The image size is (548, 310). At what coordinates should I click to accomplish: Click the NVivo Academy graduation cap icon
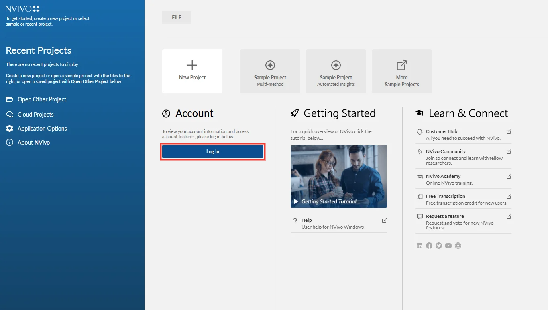(x=420, y=176)
